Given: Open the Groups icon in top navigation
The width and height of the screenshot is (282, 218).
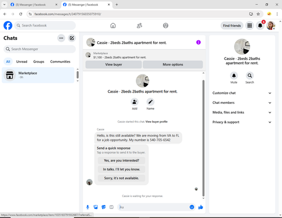Looking at the screenshot, I should (166, 25).
